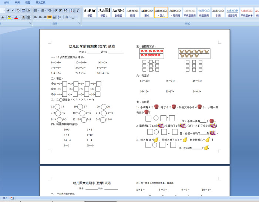This screenshot has height=202, width=259.
Task: Apply the 不明显参考 style
Action: pyautogui.click(x=247, y=12)
